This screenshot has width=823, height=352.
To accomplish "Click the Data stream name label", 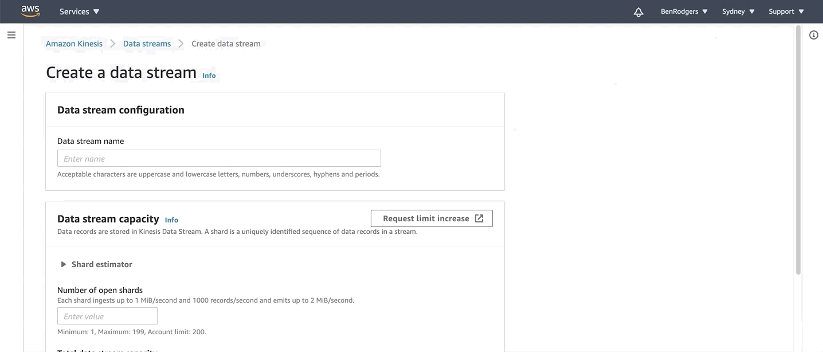I will (x=91, y=141).
